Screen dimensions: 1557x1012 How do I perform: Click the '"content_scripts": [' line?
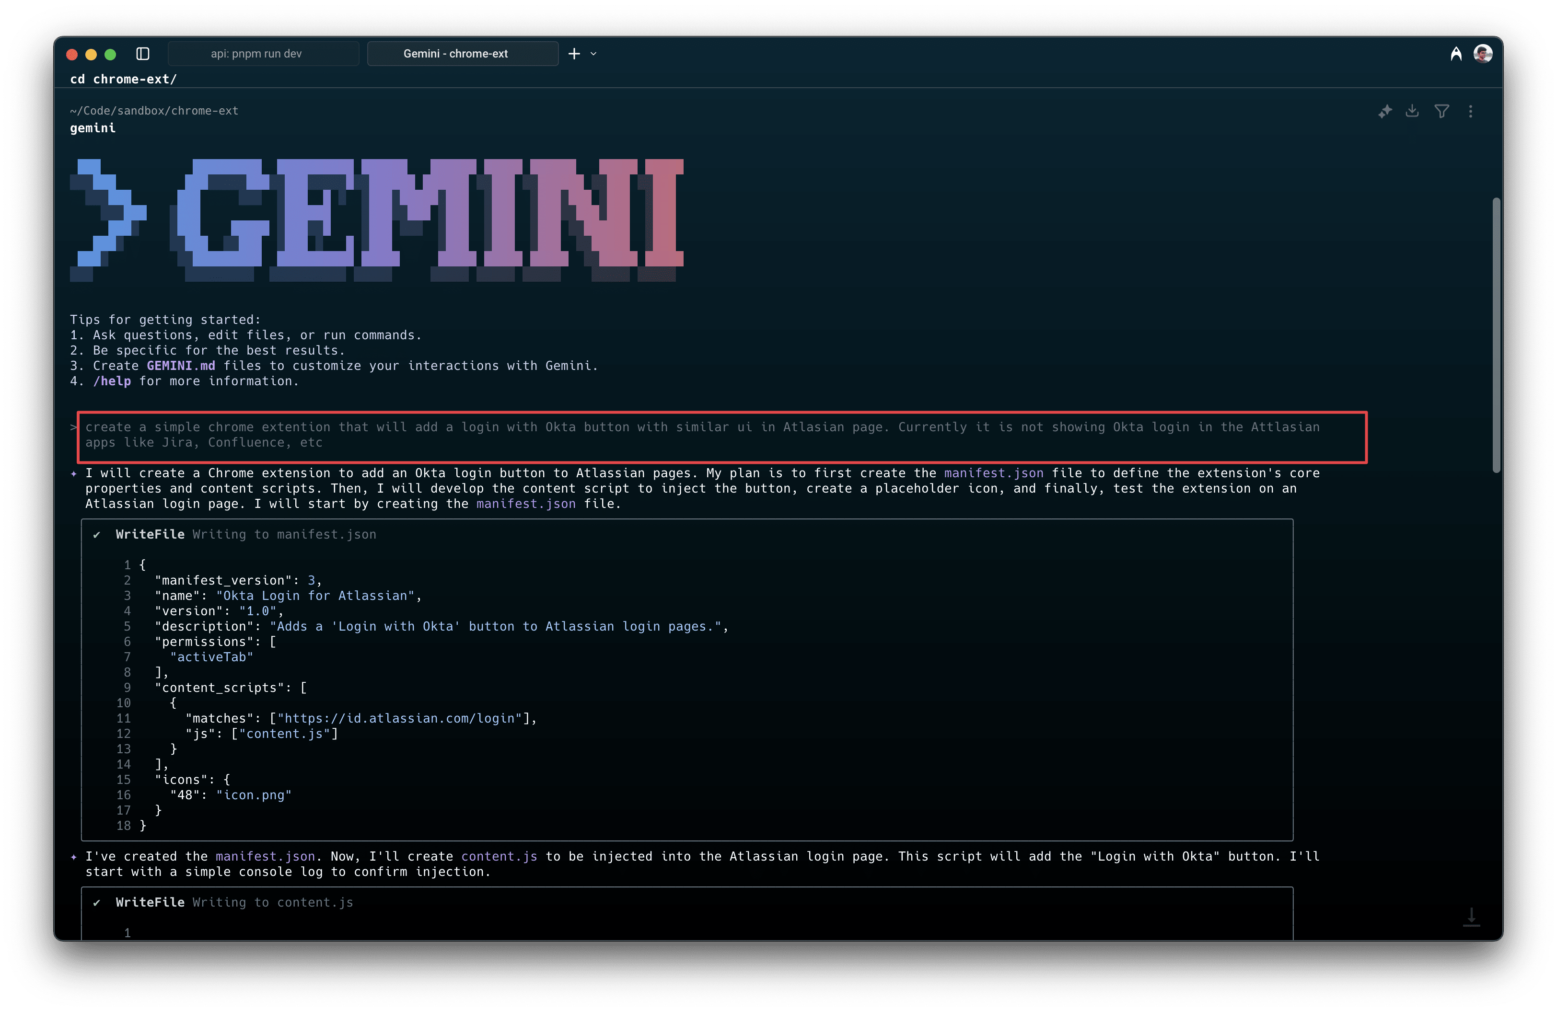(x=231, y=688)
